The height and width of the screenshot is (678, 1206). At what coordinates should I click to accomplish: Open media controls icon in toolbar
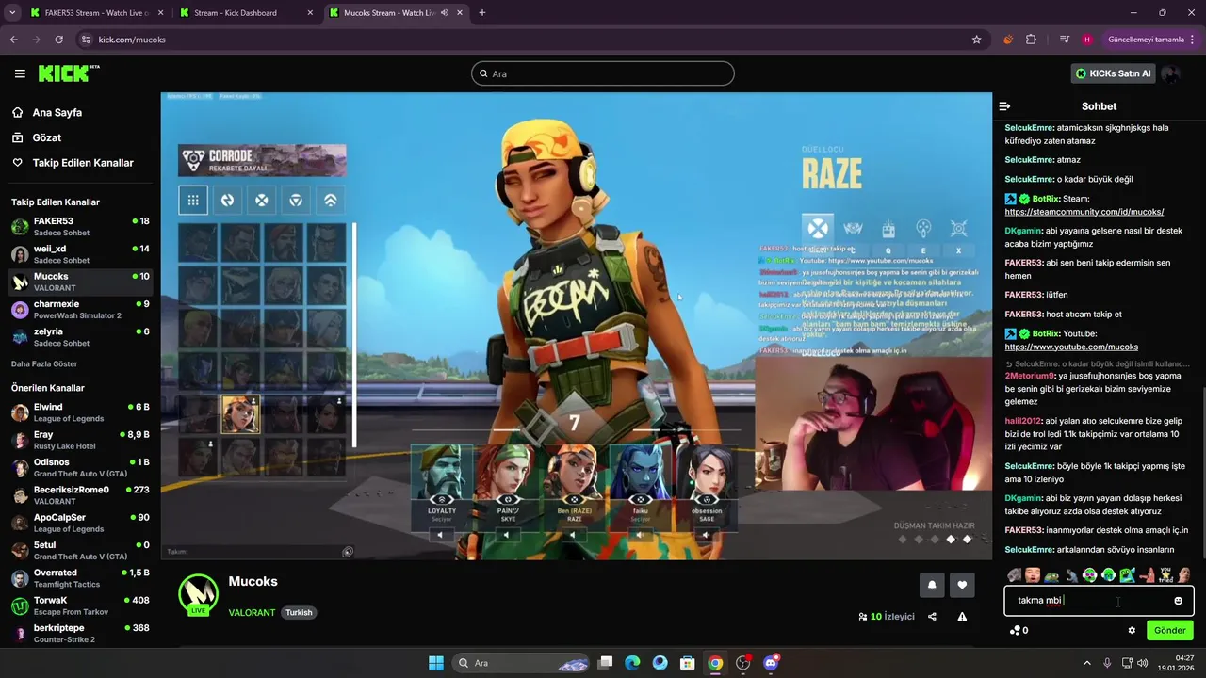(x=1064, y=40)
